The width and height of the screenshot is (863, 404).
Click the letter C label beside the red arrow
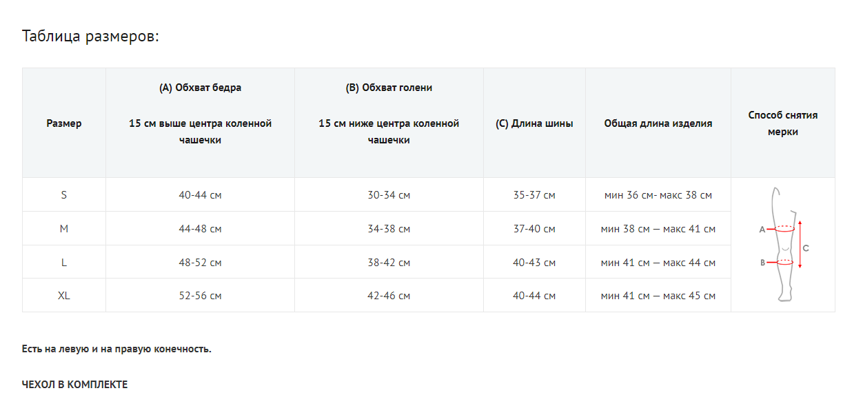coord(805,248)
